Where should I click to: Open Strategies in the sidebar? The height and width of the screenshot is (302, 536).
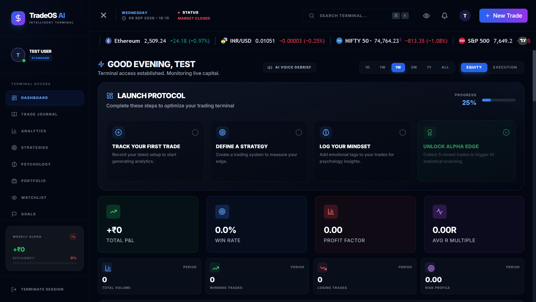(45, 148)
